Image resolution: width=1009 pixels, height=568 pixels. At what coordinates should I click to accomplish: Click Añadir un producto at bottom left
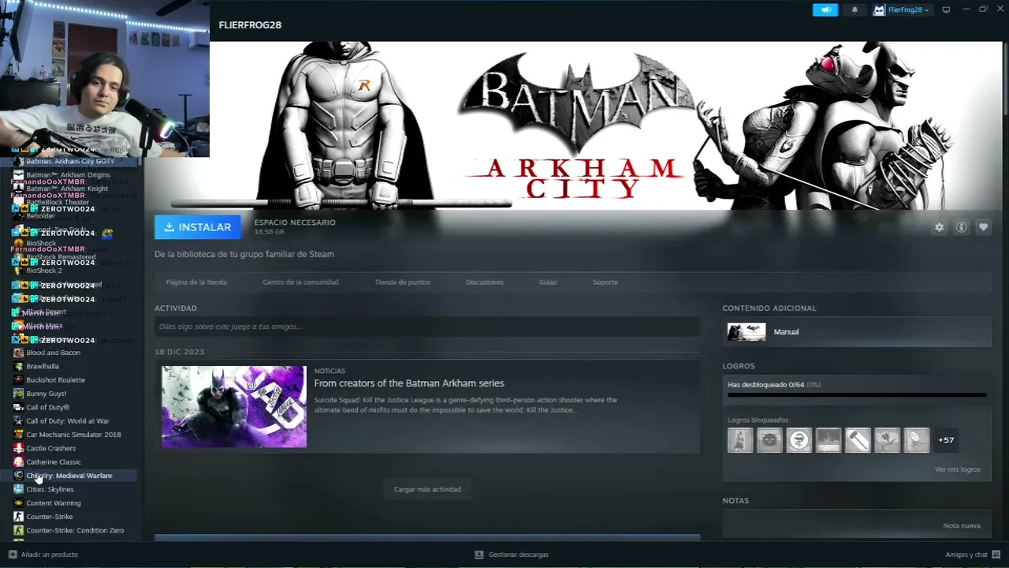(x=43, y=555)
